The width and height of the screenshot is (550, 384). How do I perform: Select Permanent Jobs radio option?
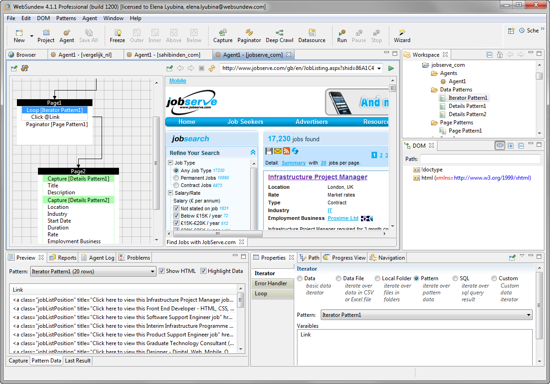(176, 178)
